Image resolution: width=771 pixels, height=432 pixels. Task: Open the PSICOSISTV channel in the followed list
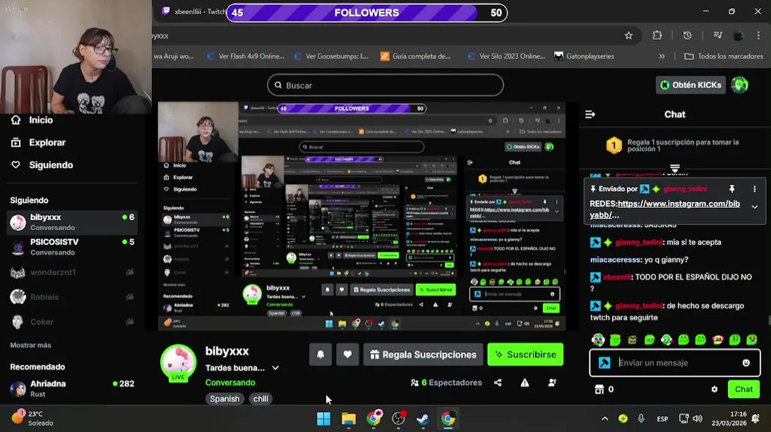(x=72, y=247)
